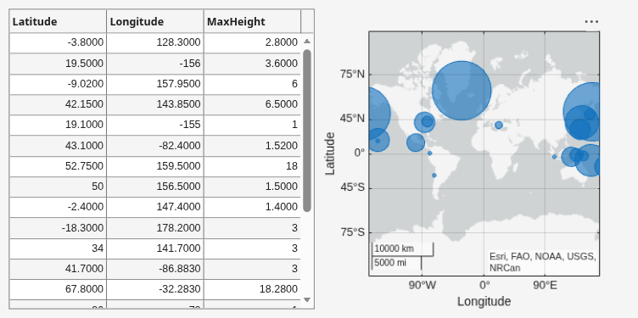Select the longitude cell -82.4000

(155, 146)
